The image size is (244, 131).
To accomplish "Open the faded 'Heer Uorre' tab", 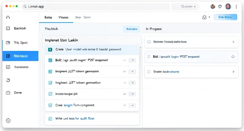I will 83,17.
